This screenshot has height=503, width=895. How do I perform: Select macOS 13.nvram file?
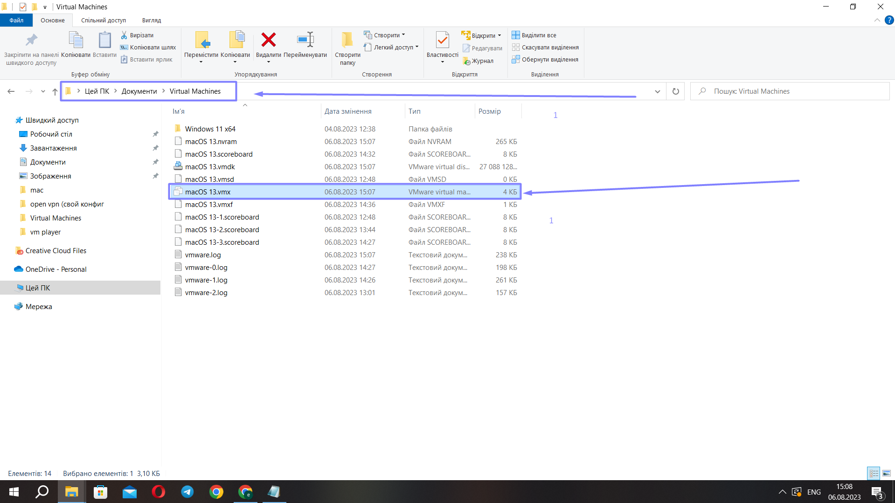(x=211, y=141)
